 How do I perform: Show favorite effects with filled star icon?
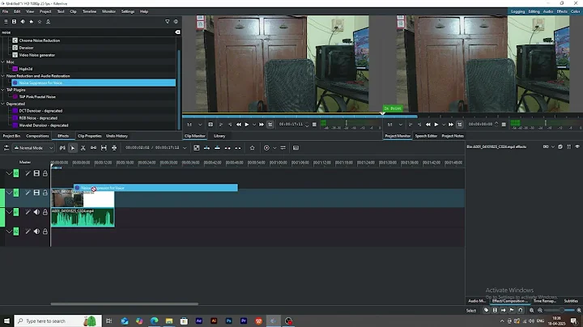[x=32, y=22]
